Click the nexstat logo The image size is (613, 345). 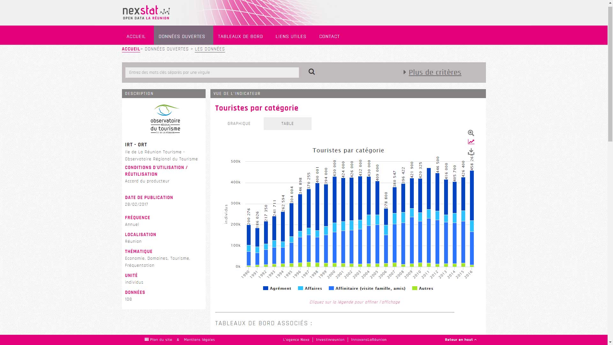pos(146,13)
